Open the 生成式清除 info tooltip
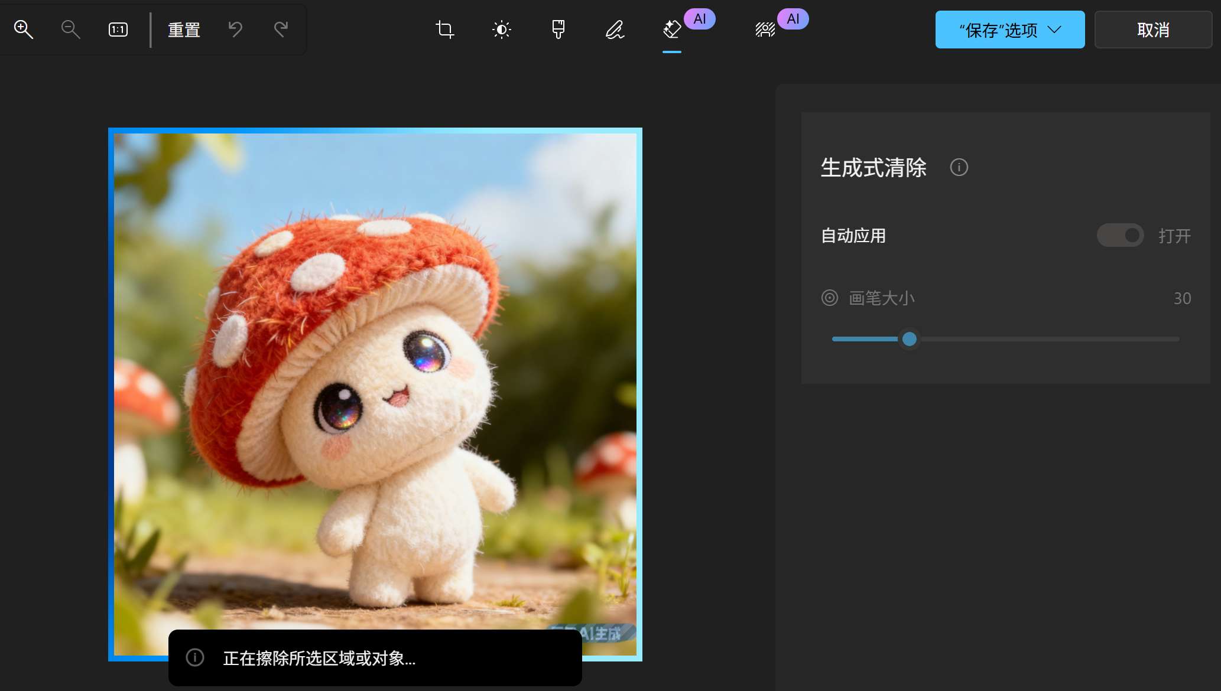Viewport: 1221px width, 691px height. click(959, 167)
